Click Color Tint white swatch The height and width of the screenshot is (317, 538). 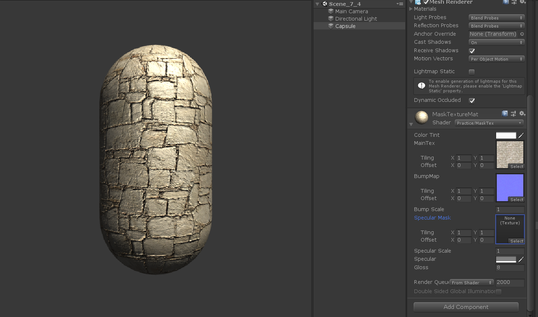[x=506, y=135]
